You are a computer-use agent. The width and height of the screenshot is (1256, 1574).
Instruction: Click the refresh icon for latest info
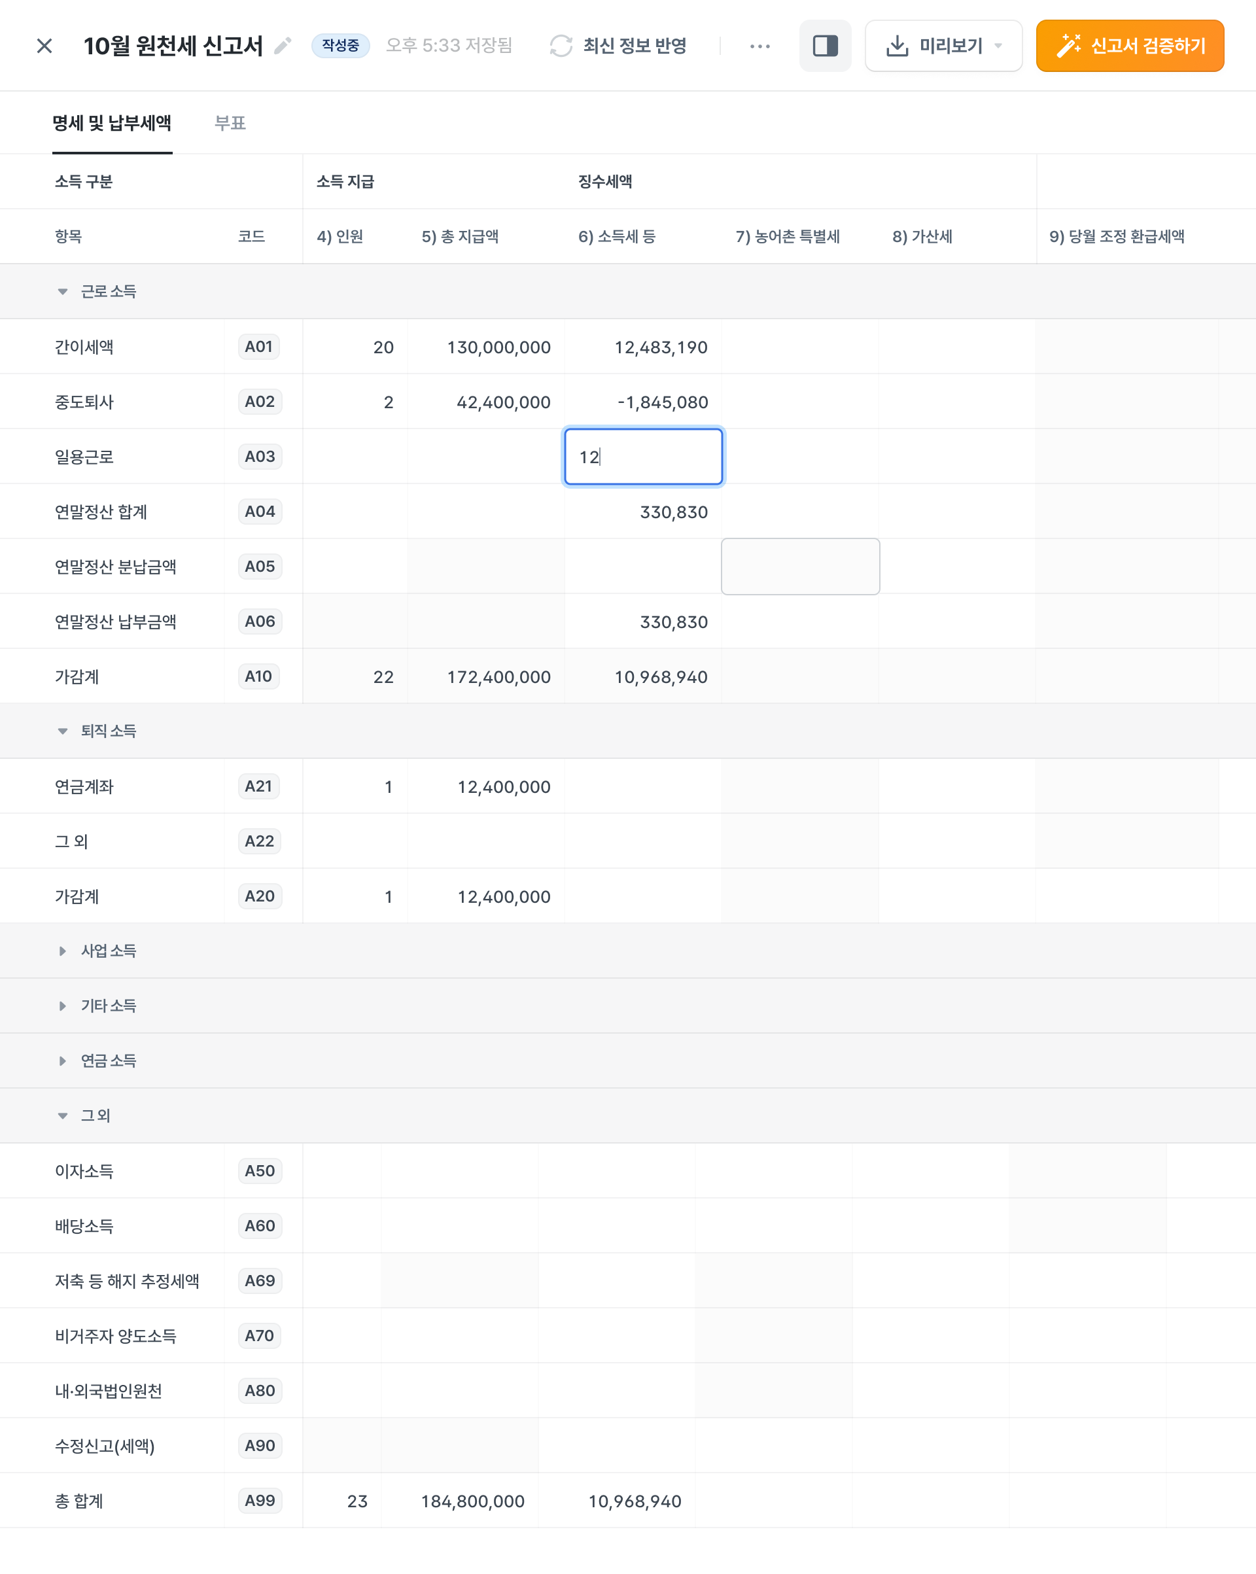pyautogui.click(x=560, y=46)
